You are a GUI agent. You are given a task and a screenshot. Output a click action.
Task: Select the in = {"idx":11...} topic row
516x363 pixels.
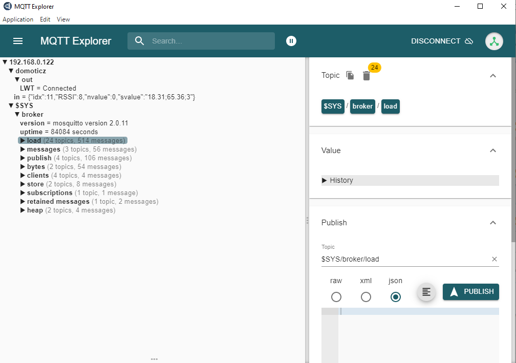click(x=104, y=97)
